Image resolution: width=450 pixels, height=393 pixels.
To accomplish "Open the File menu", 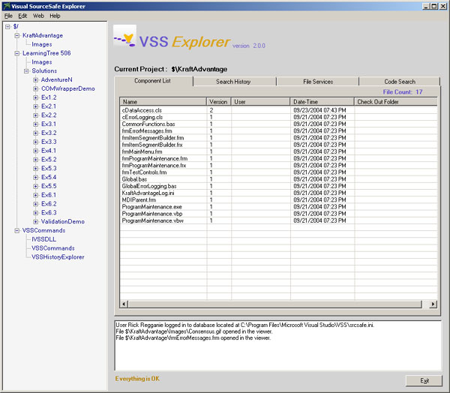I will (x=8, y=16).
